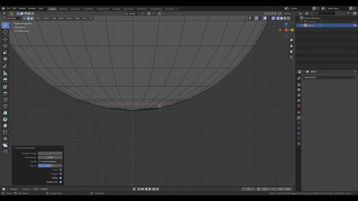Image resolution: width=358 pixels, height=201 pixels.
Task: Open the Add Modifier dropdown
Action: [x=329, y=78]
